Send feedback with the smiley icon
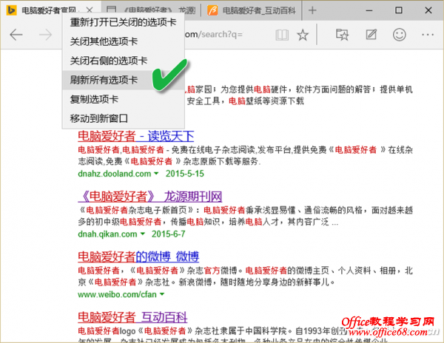This screenshot has height=343, width=444. click(x=400, y=35)
